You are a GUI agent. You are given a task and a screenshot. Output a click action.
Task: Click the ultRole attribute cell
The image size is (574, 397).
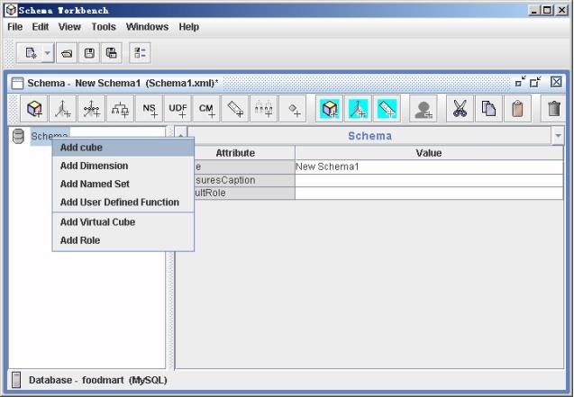coord(244,193)
